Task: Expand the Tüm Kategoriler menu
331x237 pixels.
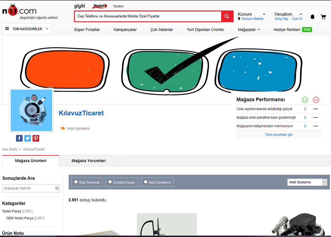Action: coord(27,29)
